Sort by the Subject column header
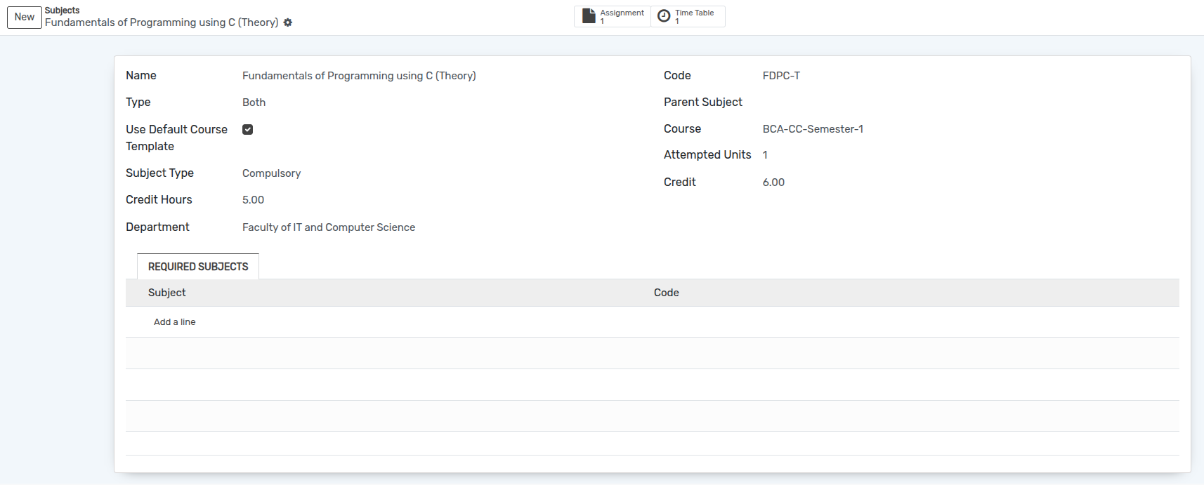 click(167, 293)
